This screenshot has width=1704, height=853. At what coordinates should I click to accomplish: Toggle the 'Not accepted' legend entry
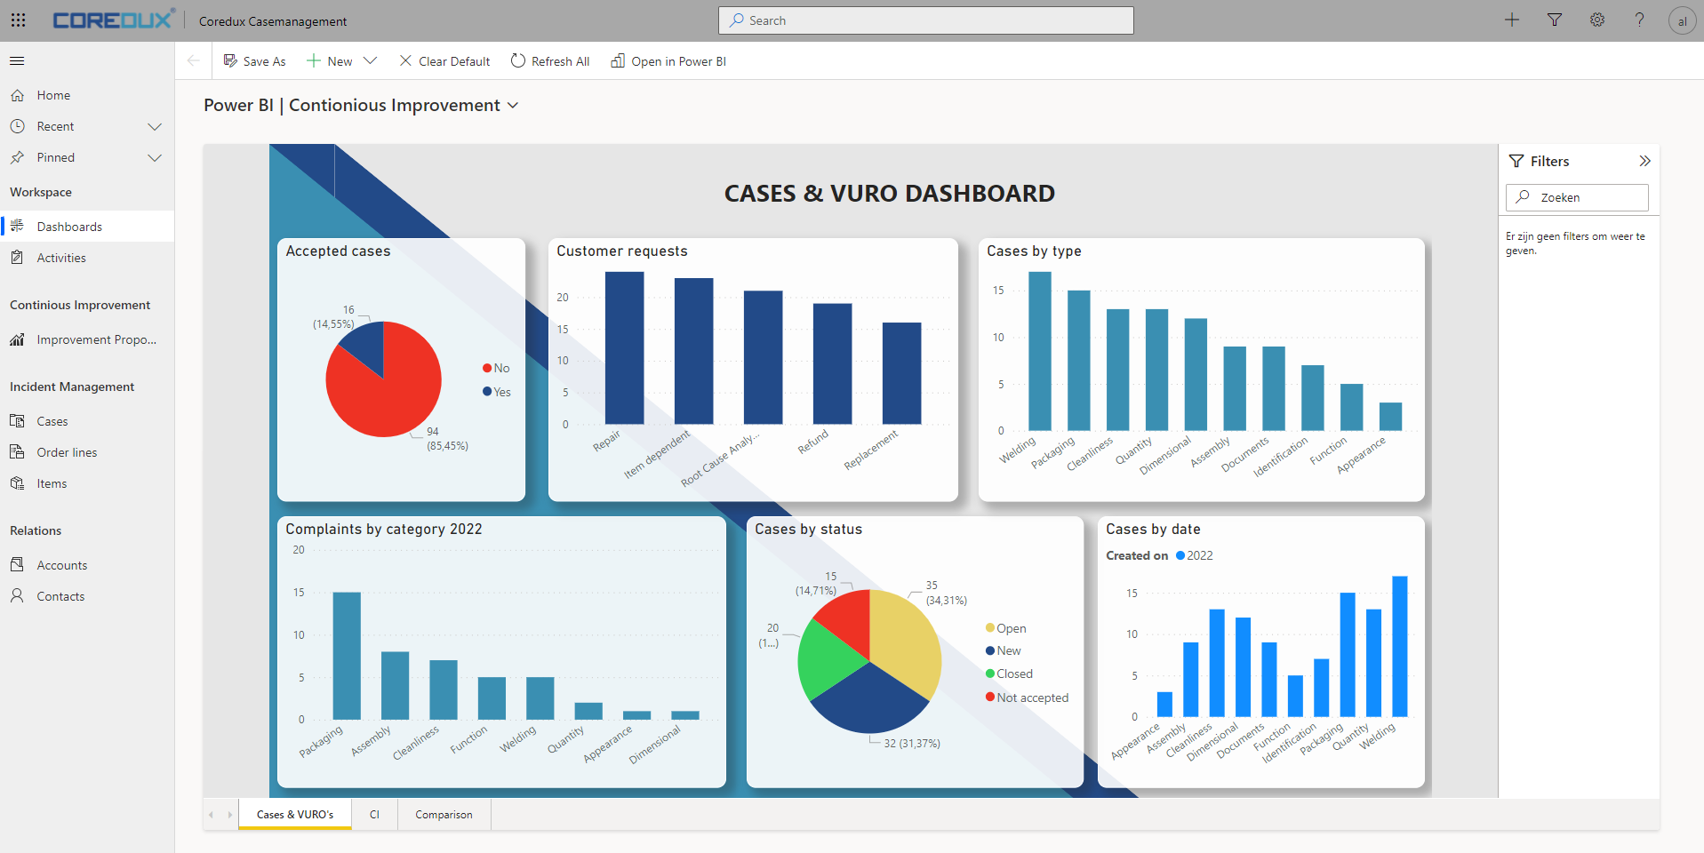(x=1027, y=698)
